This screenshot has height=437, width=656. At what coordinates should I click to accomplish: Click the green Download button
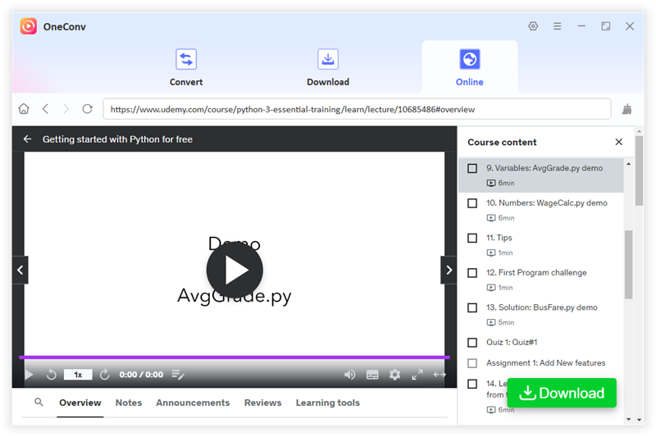point(562,393)
